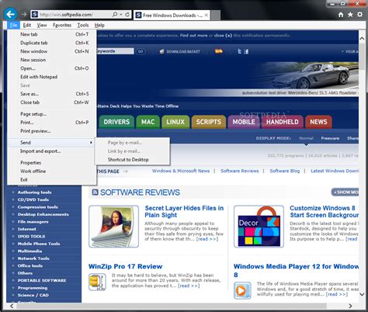Choose Open... in File menu
Screen dimensions: 368x312
point(52,68)
